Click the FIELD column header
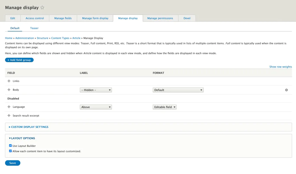This screenshot has height=174, width=296. point(11,73)
